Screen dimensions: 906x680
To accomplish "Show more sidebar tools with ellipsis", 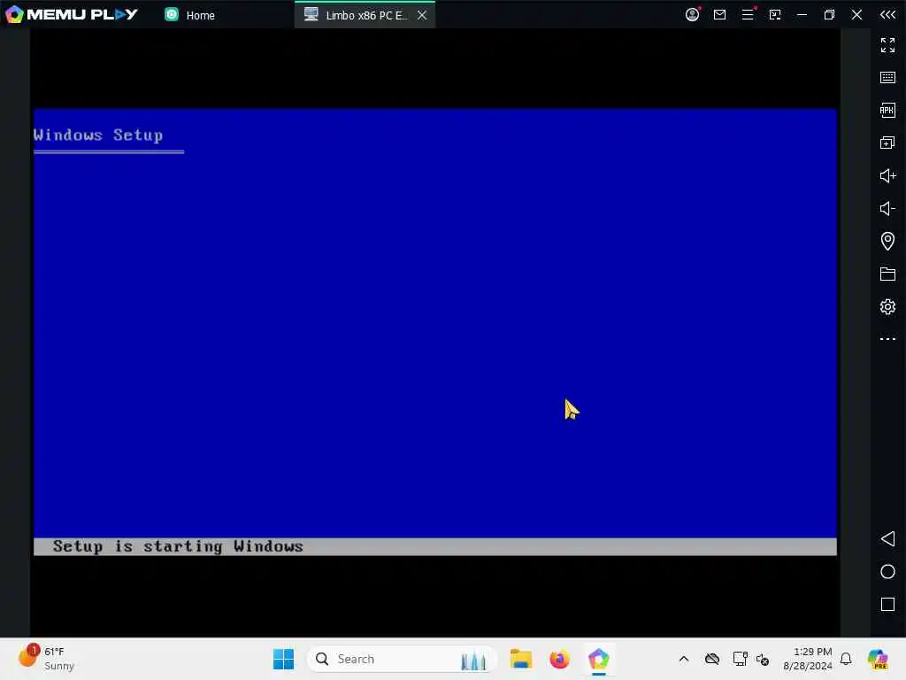I will [x=887, y=339].
